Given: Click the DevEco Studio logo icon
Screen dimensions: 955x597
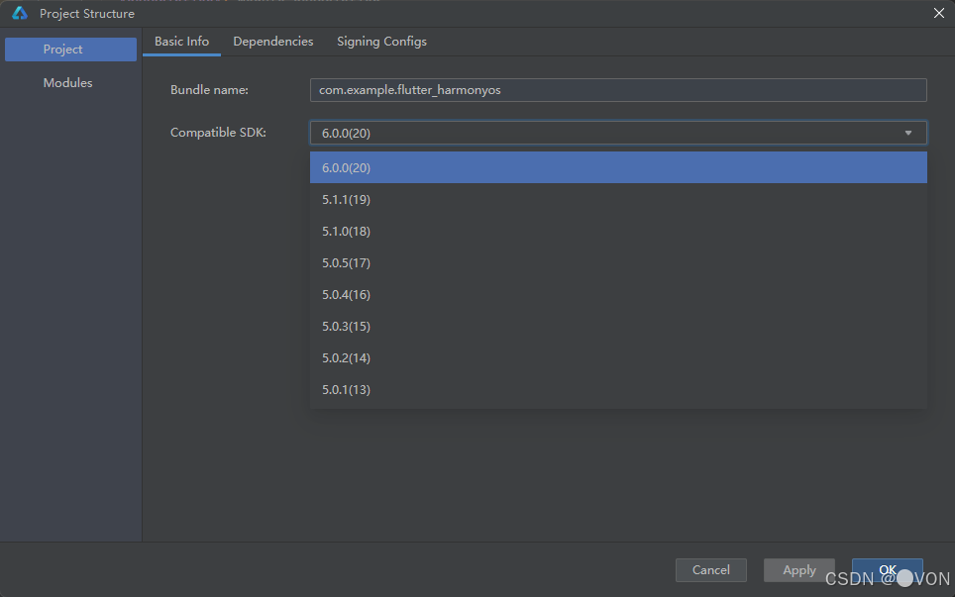Looking at the screenshot, I should (20, 13).
